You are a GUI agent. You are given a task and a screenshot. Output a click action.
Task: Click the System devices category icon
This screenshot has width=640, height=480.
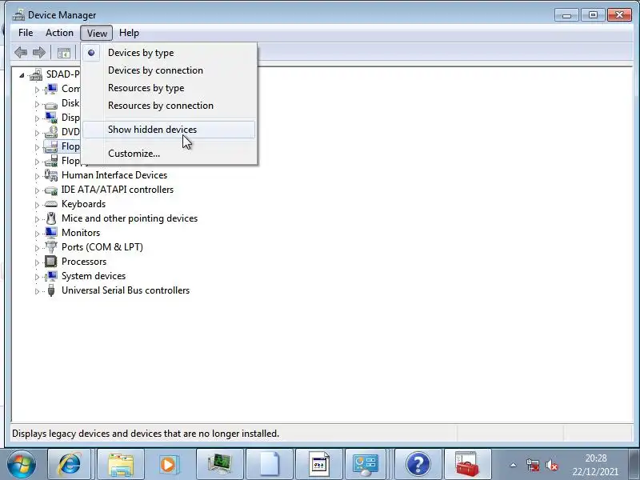click(51, 276)
